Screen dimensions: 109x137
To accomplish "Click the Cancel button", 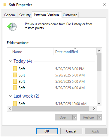I will 71,131.
